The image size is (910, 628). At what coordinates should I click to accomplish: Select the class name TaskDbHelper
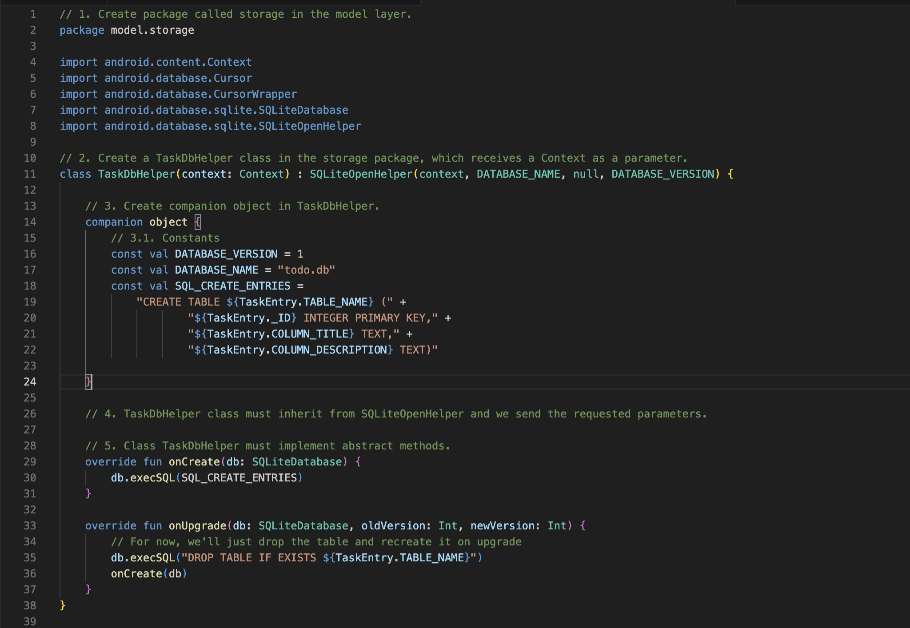pyautogui.click(x=136, y=174)
